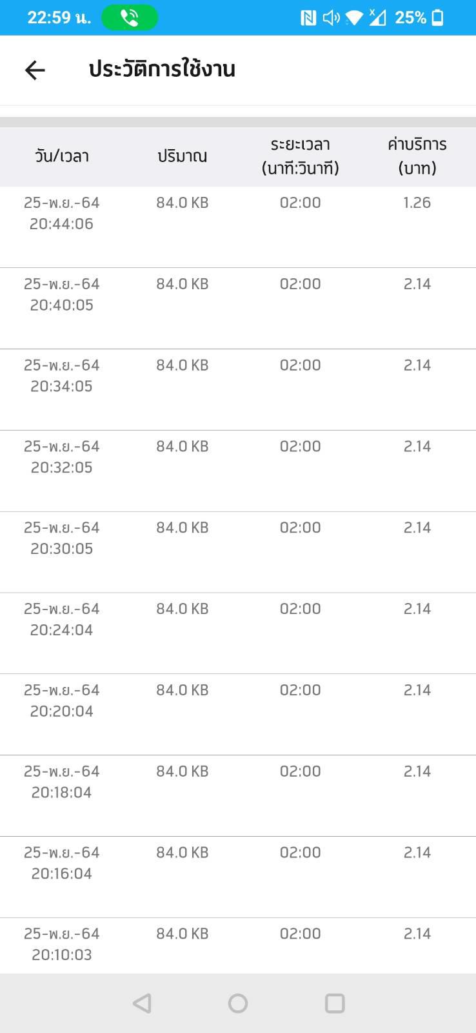
Task: Select the ค่าบริการ (บาท) column header
Action: tap(417, 156)
